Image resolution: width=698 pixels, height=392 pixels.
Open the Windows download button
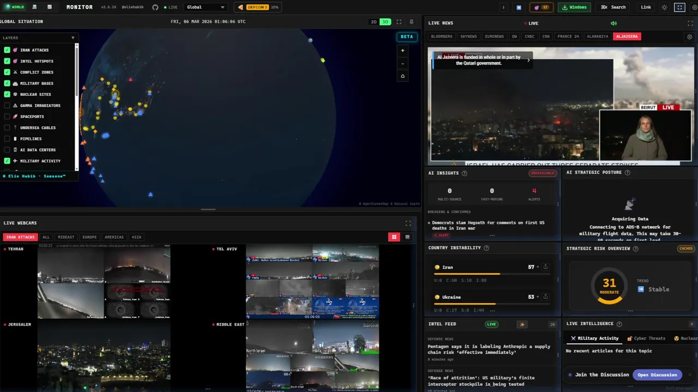574,7
